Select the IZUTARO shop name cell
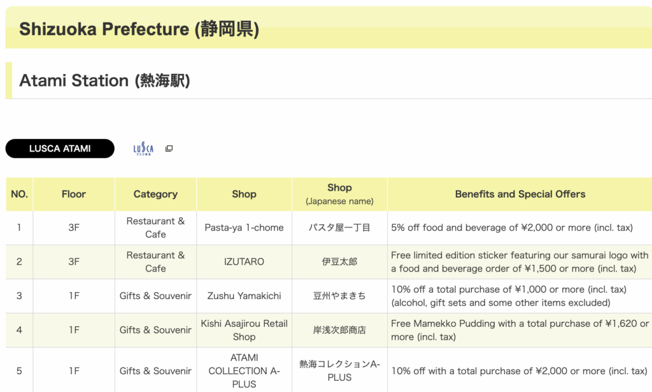This screenshot has height=392, width=652. [244, 262]
